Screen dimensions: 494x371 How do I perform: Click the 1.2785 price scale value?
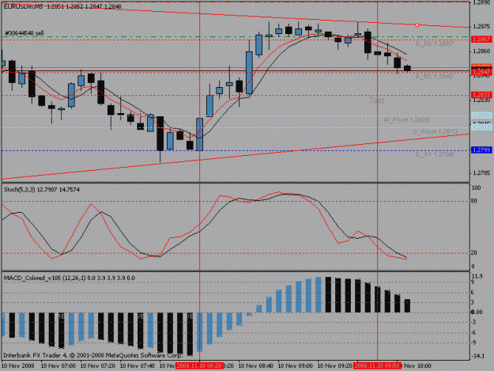click(481, 173)
